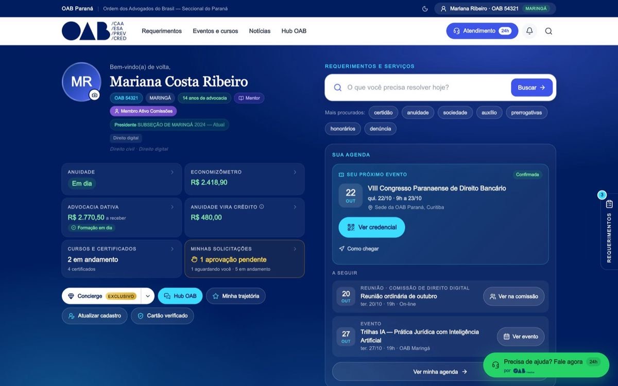Click the 22 OUT date tile
618x386 pixels.
351,196
